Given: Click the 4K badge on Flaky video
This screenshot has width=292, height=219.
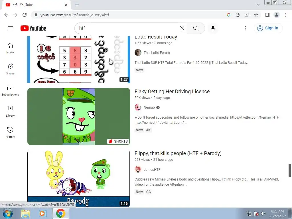Looking at the screenshot, I should (148, 130).
